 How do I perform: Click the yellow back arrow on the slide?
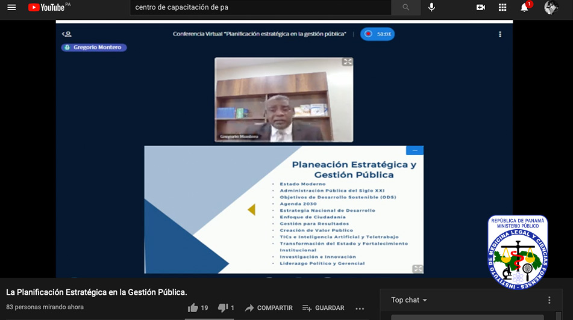[251, 209]
